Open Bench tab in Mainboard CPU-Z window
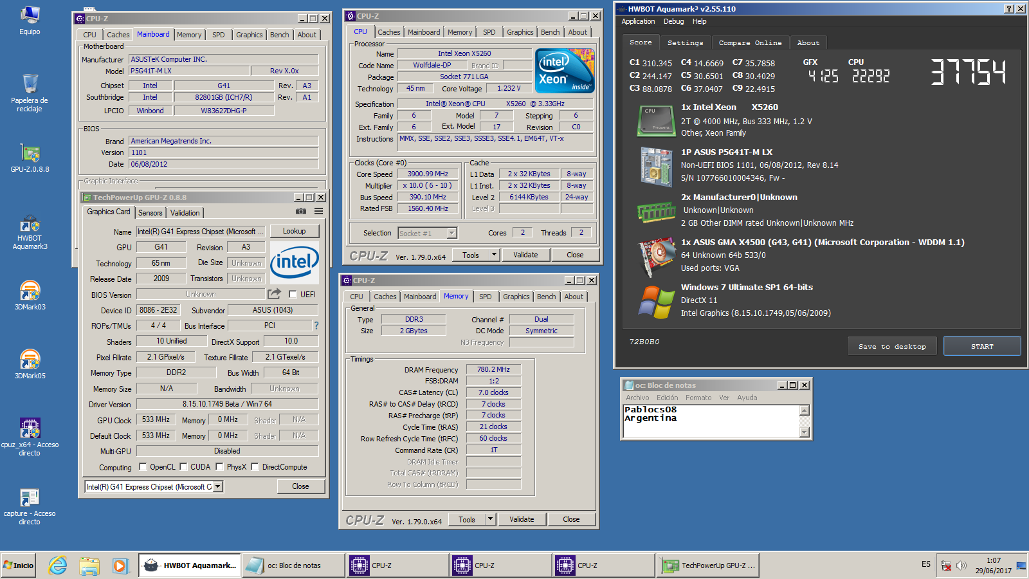This screenshot has width=1029, height=579. 279,35
